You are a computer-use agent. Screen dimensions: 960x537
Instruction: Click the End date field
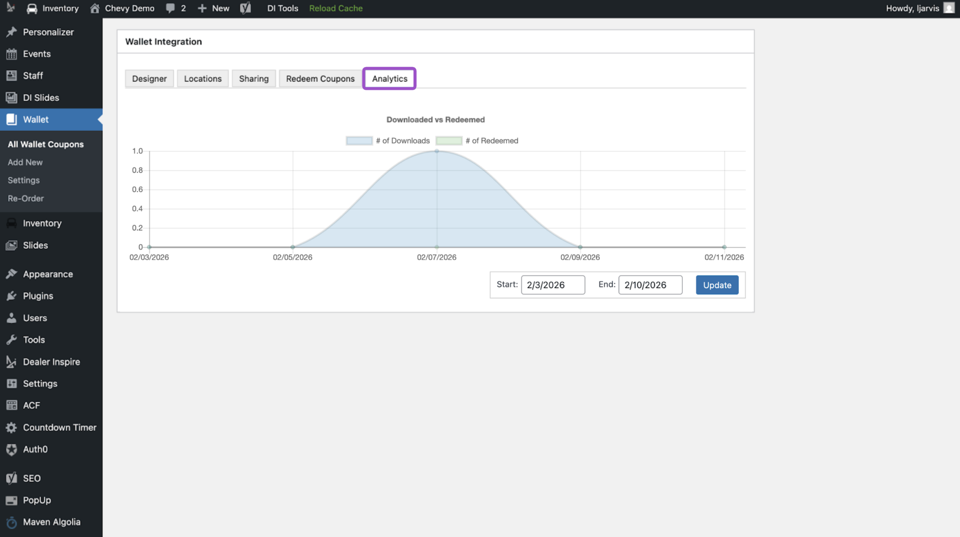650,285
